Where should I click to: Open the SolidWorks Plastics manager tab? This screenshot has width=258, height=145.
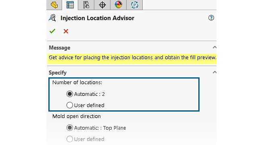[134, 5]
